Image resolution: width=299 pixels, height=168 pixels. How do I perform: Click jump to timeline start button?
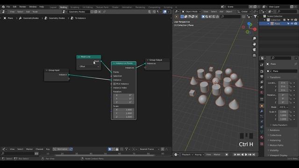235,154
